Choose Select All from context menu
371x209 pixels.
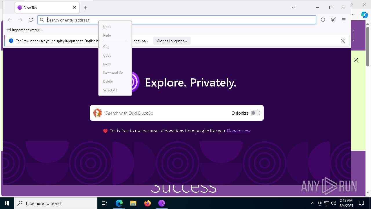pyautogui.click(x=115, y=90)
